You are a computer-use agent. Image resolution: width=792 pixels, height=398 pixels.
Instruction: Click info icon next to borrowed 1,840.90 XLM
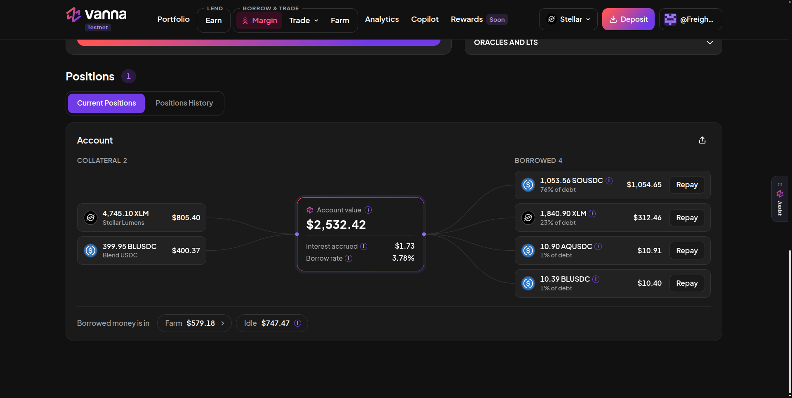point(592,214)
